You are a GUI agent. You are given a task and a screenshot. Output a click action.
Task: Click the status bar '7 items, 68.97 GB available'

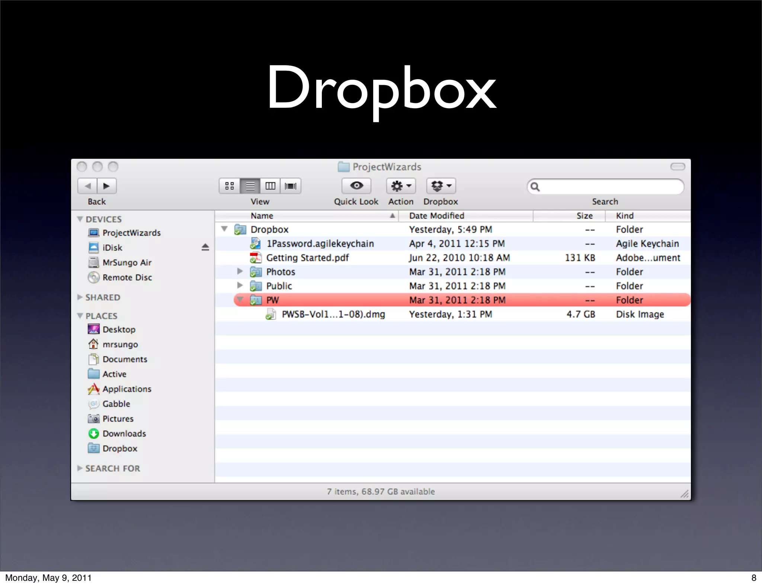click(x=381, y=492)
